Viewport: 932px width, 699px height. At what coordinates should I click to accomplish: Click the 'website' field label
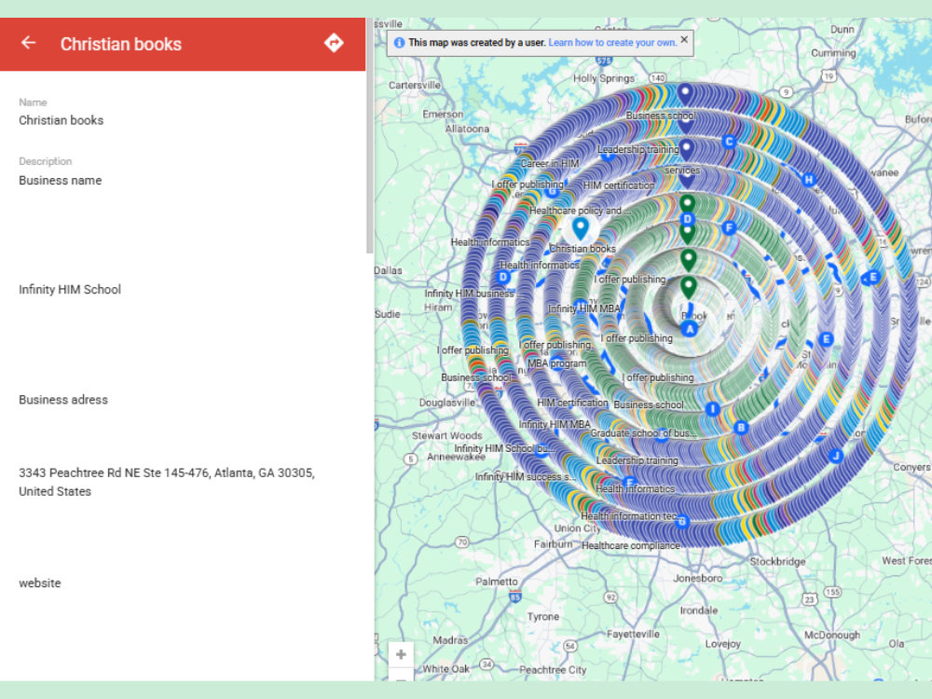click(x=40, y=583)
